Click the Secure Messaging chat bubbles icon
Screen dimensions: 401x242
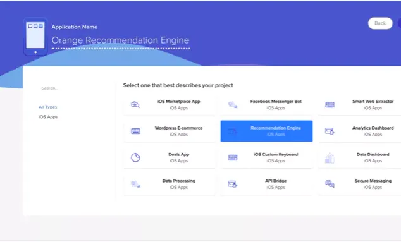tap(330, 184)
